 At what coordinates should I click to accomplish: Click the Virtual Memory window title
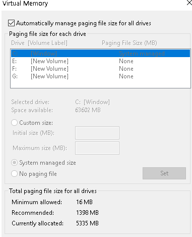25,4
